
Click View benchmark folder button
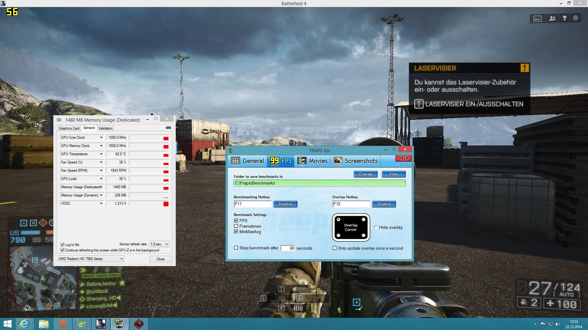point(393,174)
